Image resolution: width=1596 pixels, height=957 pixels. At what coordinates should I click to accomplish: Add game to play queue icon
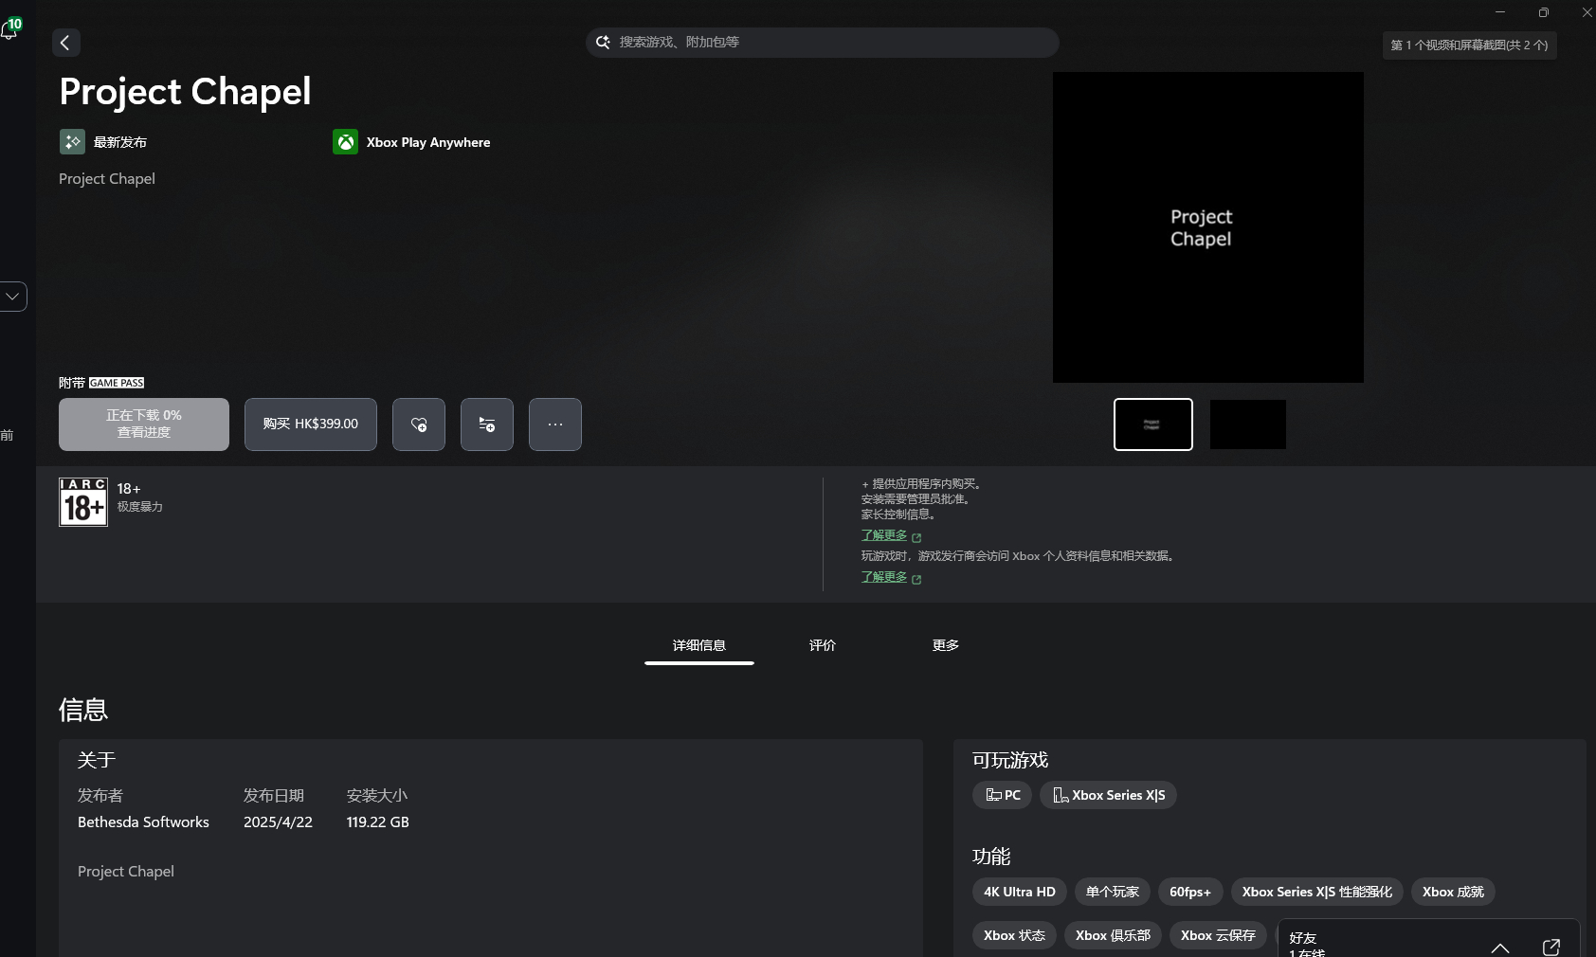(487, 424)
